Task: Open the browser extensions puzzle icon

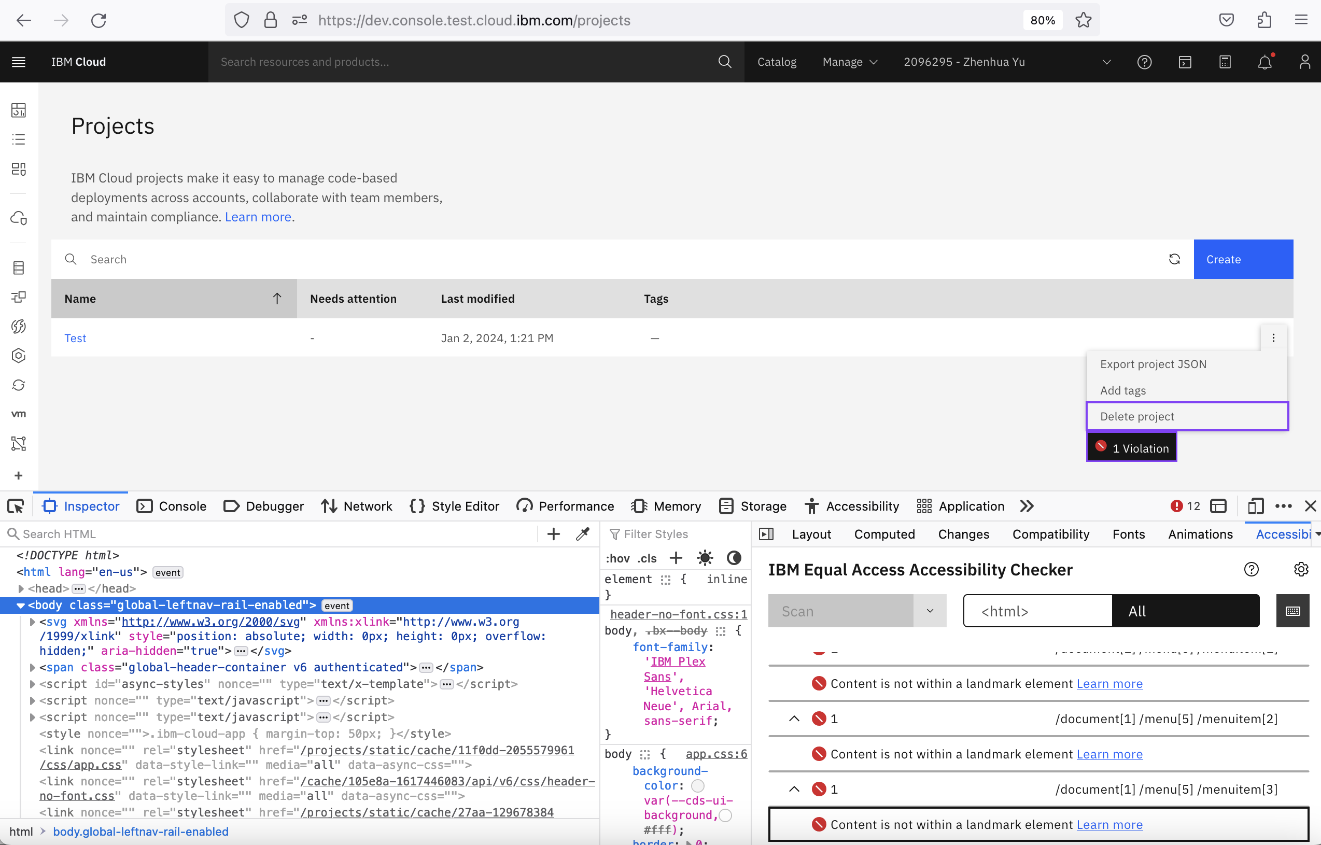Action: click(1264, 20)
